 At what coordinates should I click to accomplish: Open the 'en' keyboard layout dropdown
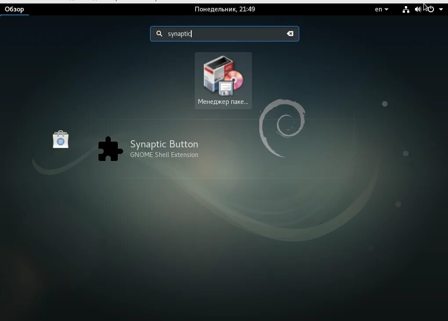(x=382, y=9)
